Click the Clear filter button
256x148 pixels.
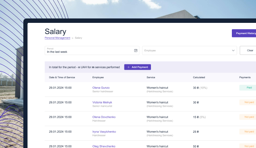tap(248, 51)
